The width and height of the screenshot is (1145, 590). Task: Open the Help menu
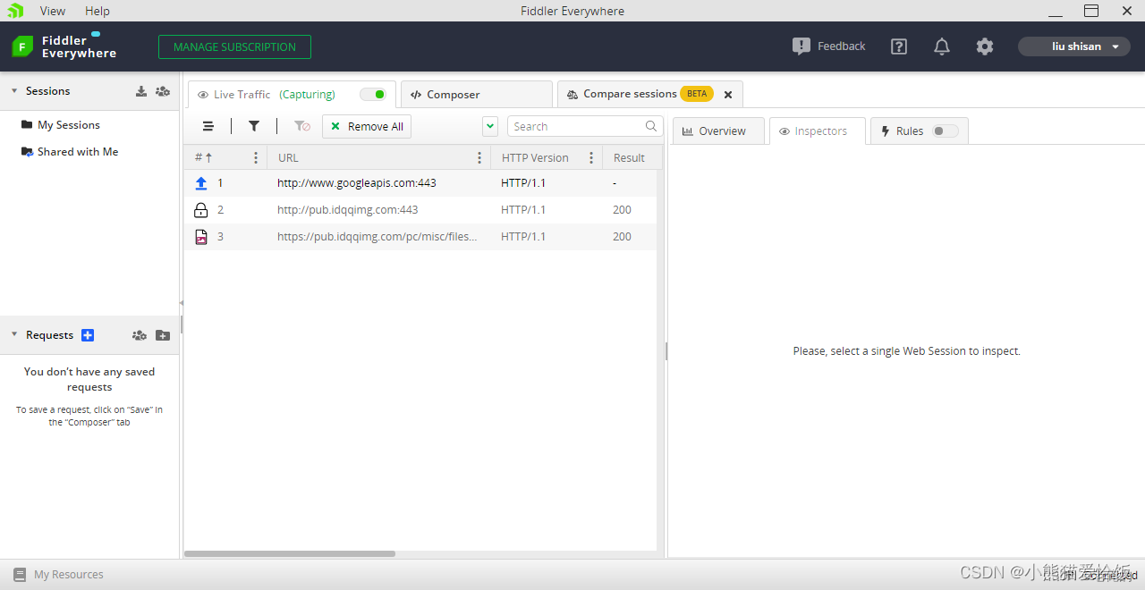tap(98, 11)
